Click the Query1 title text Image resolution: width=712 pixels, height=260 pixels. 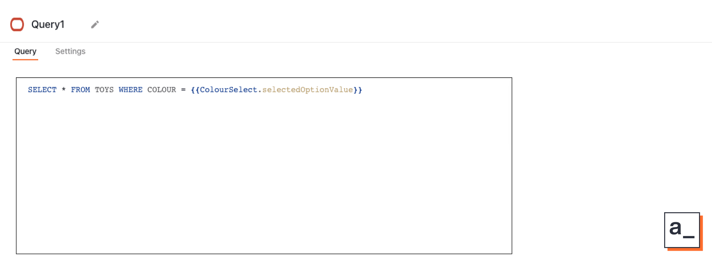(48, 24)
